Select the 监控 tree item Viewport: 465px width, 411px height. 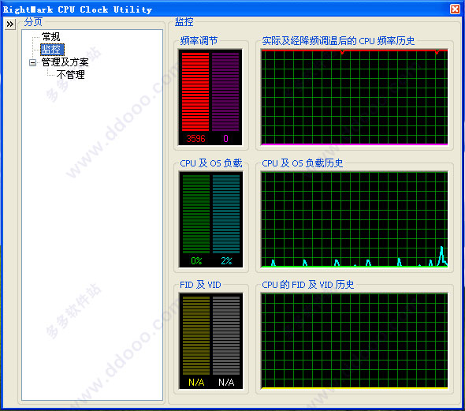pyautogui.click(x=52, y=50)
